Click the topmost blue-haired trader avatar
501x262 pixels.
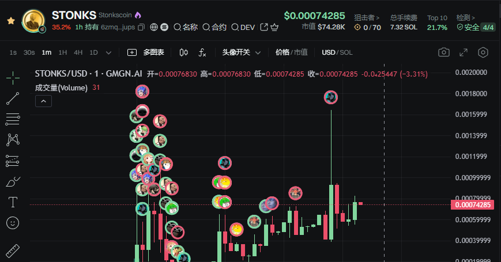coord(142,92)
